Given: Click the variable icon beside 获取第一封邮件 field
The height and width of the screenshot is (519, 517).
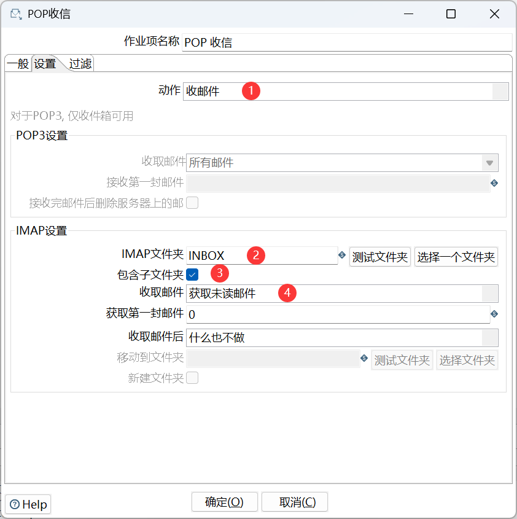Looking at the screenshot, I should tap(494, 314).
